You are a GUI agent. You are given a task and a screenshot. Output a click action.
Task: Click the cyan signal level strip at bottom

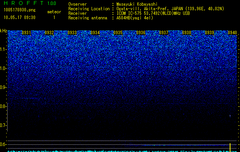[122, 151]
